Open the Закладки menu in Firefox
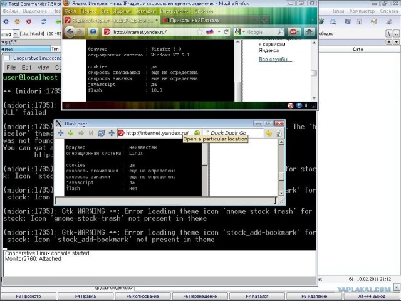 point(145,11)
